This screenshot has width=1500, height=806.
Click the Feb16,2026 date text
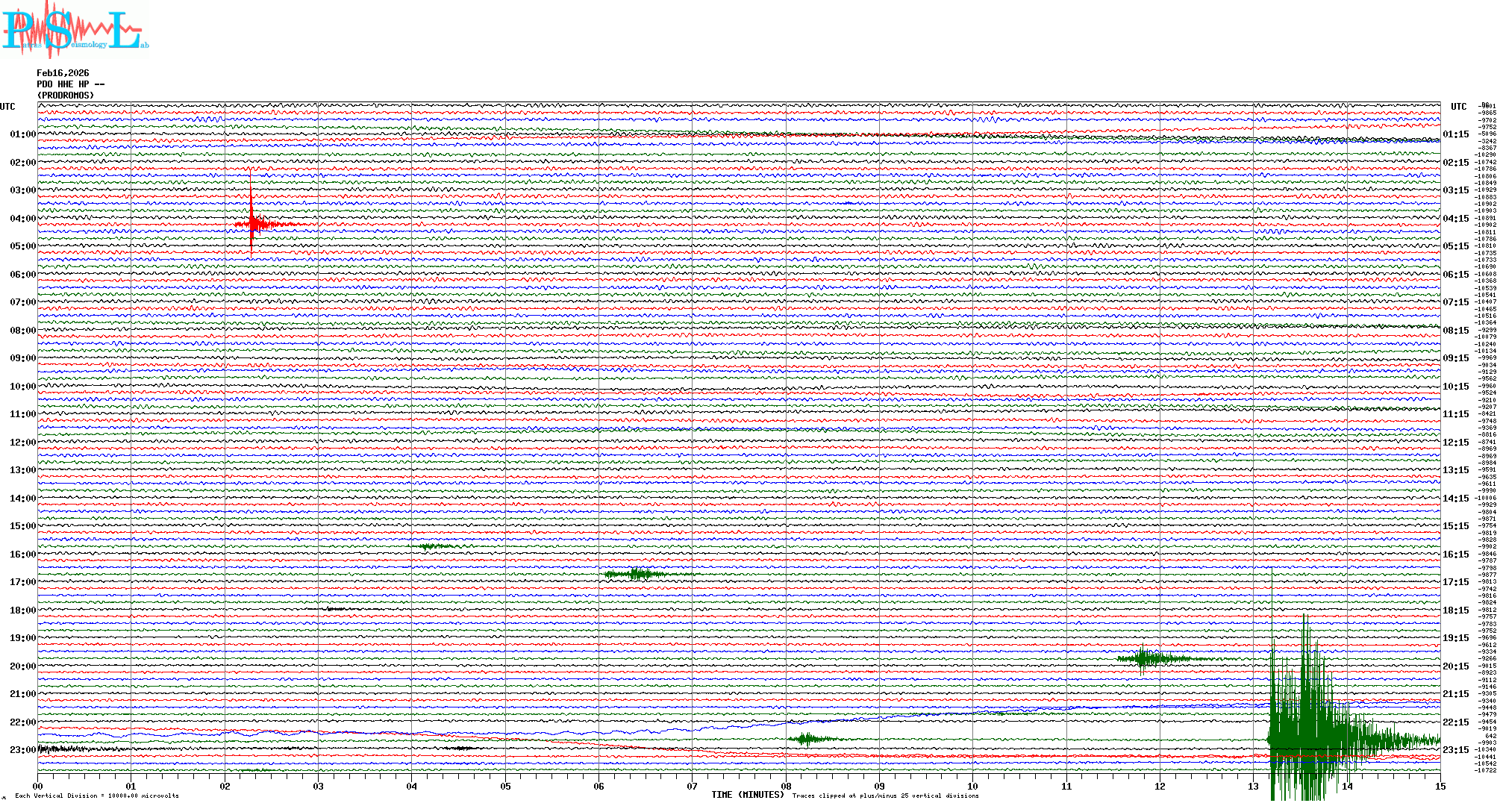pos(63,73)
